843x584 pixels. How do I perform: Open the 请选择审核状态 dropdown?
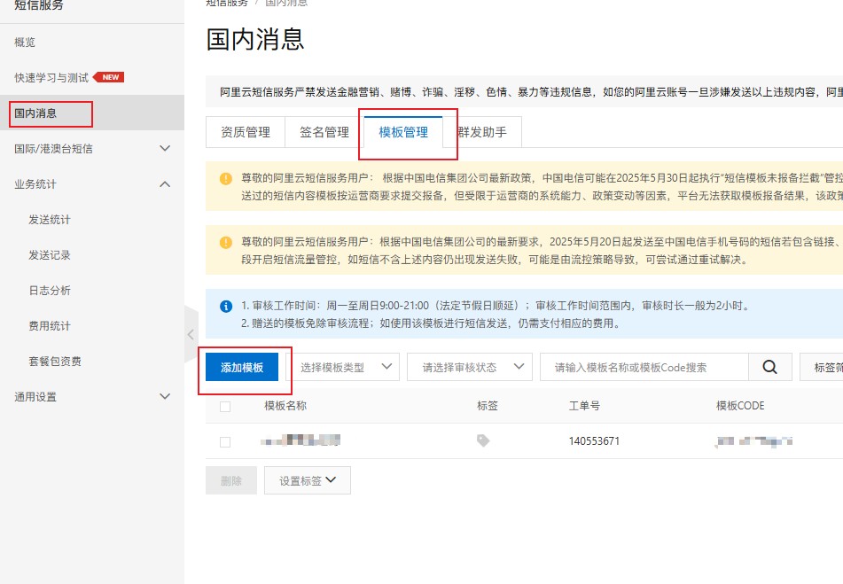pos(469,367)
